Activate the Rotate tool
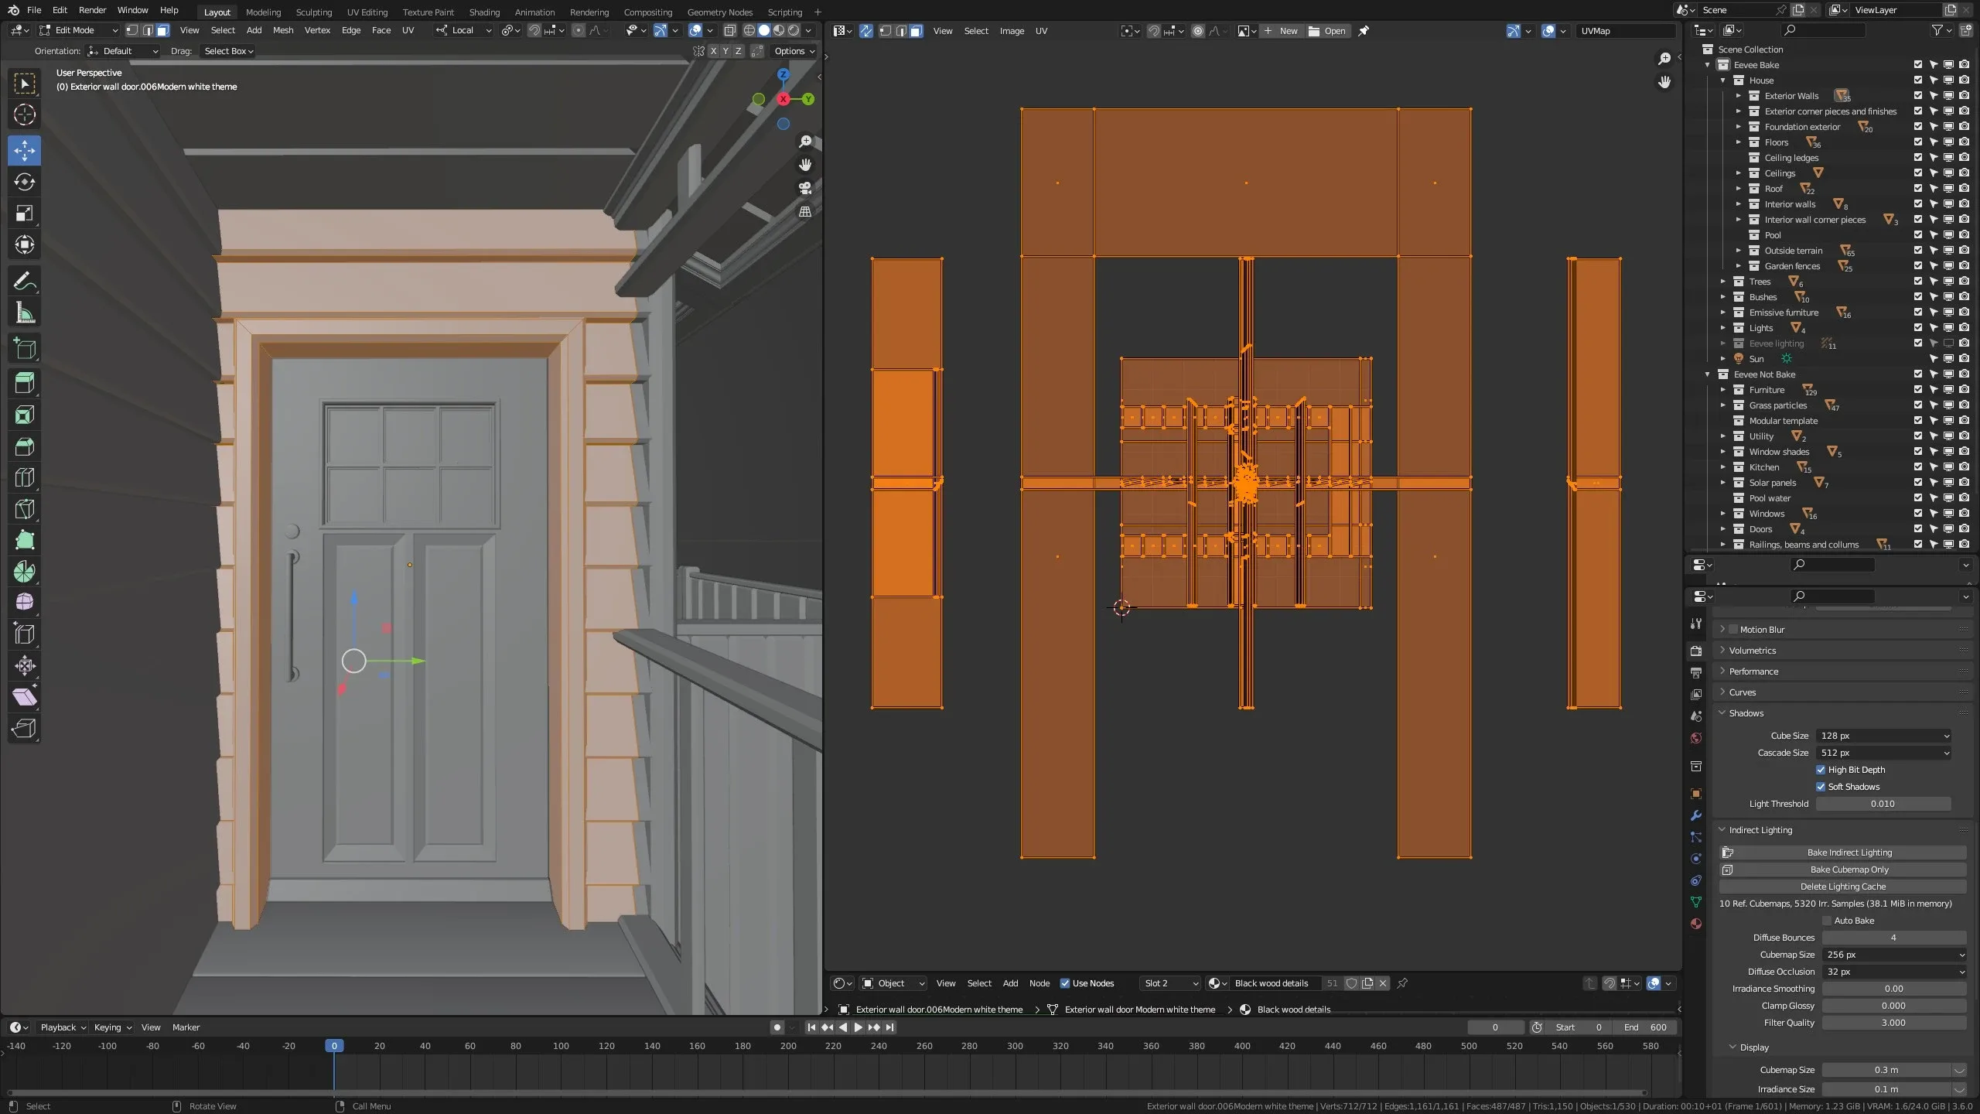 tap(24, 182)
